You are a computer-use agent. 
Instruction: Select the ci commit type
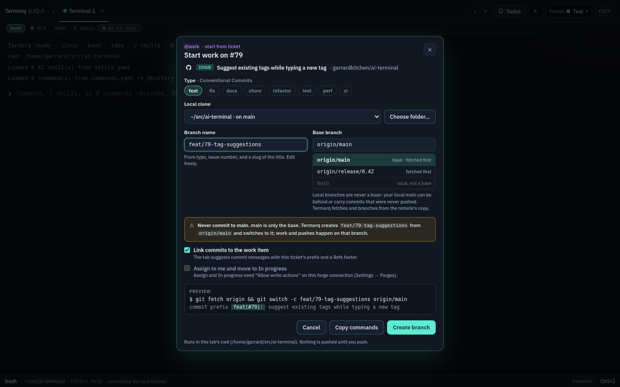coord(346,91)
